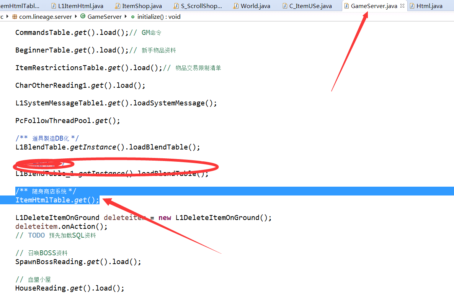Click the 道具製造DB化 comment line
The height and width of the screenshot is (294, 454).
point(47,138)
